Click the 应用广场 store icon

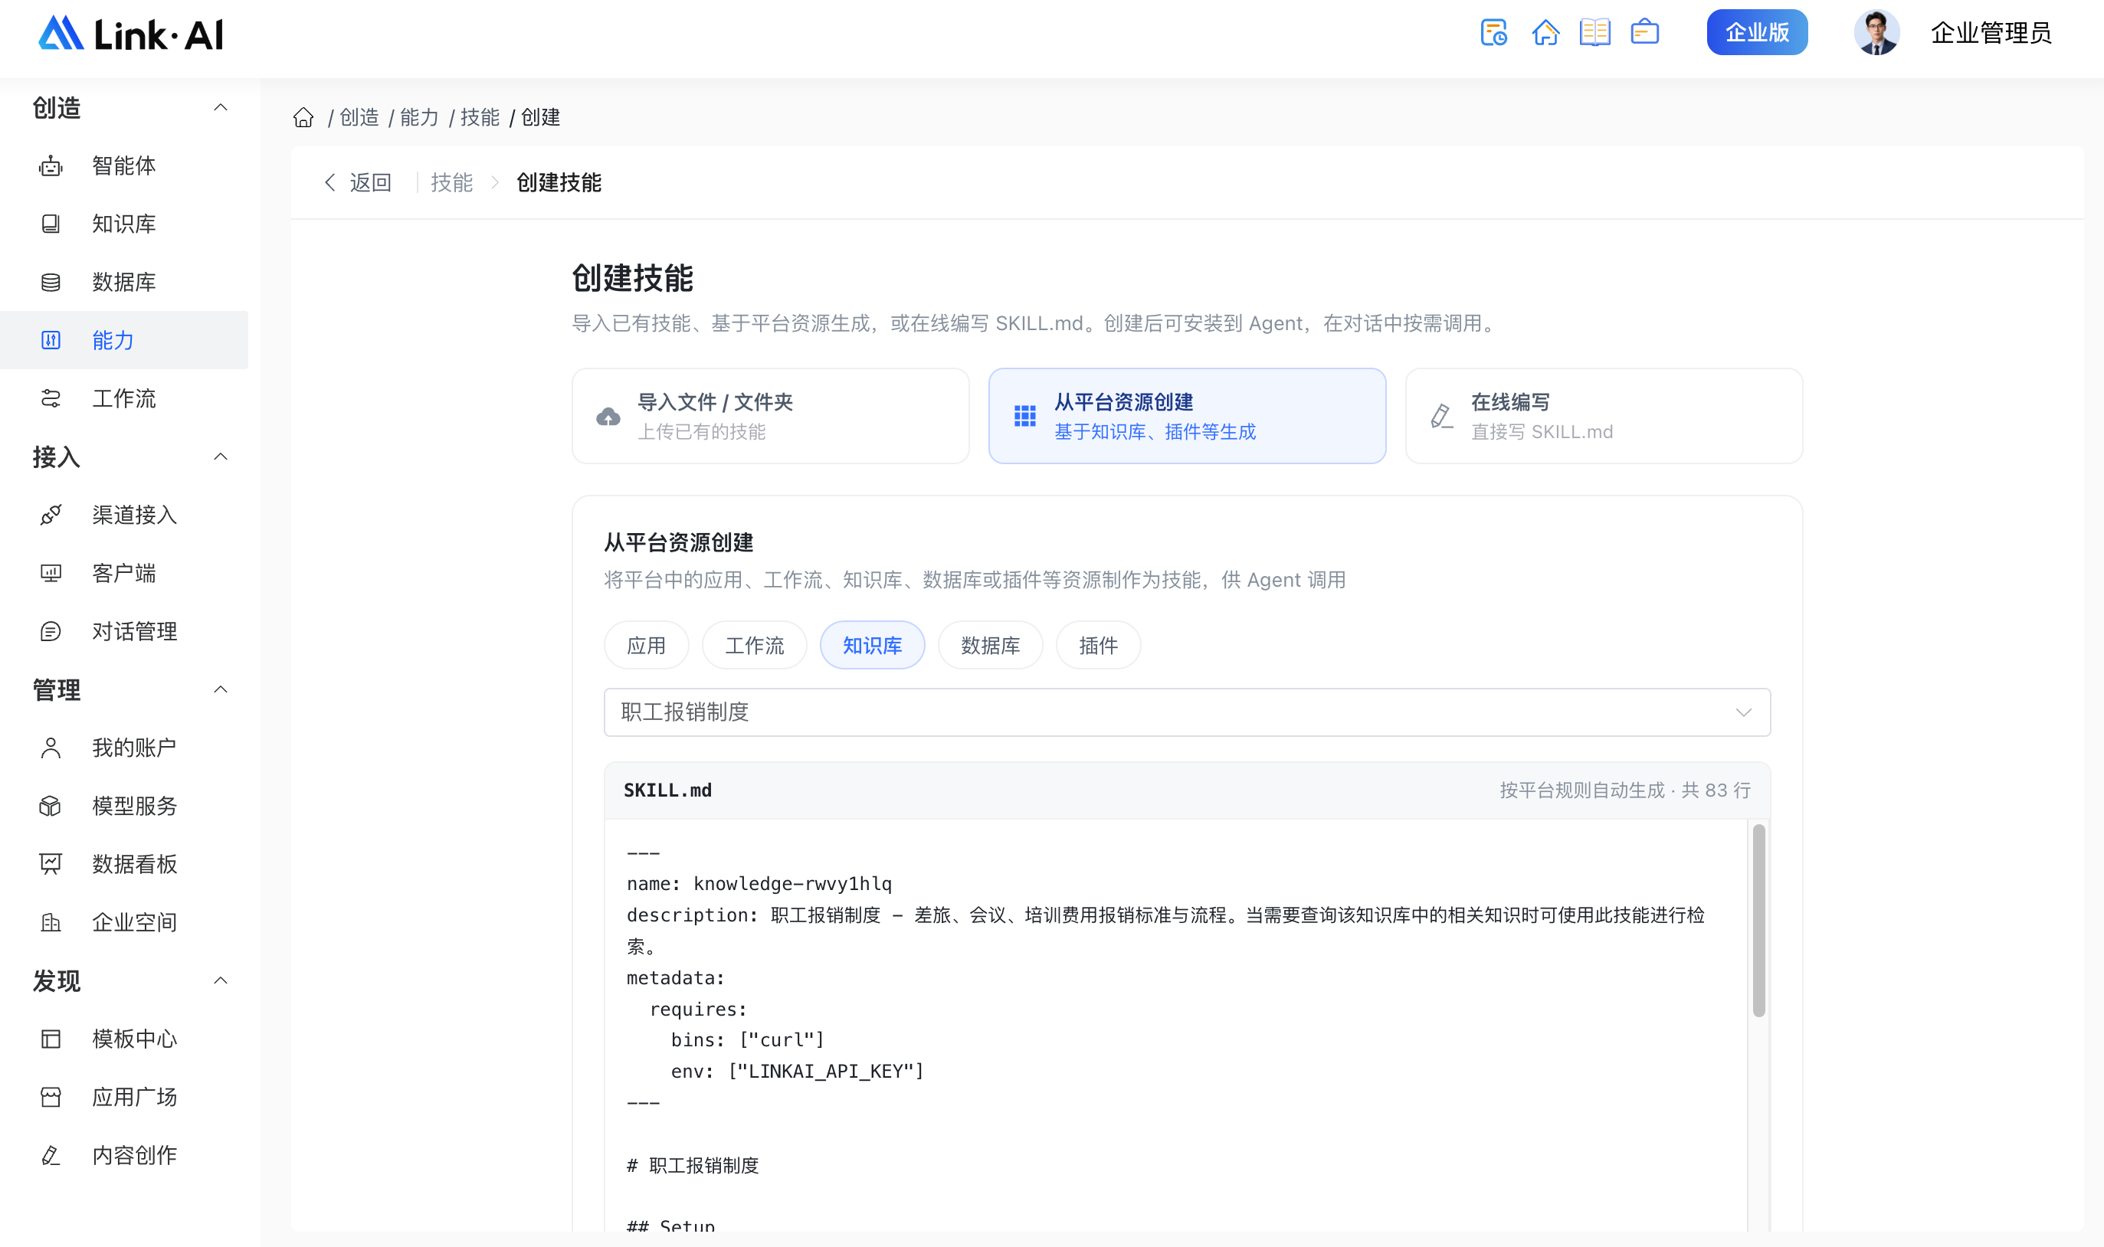(x=51, y=1098)
